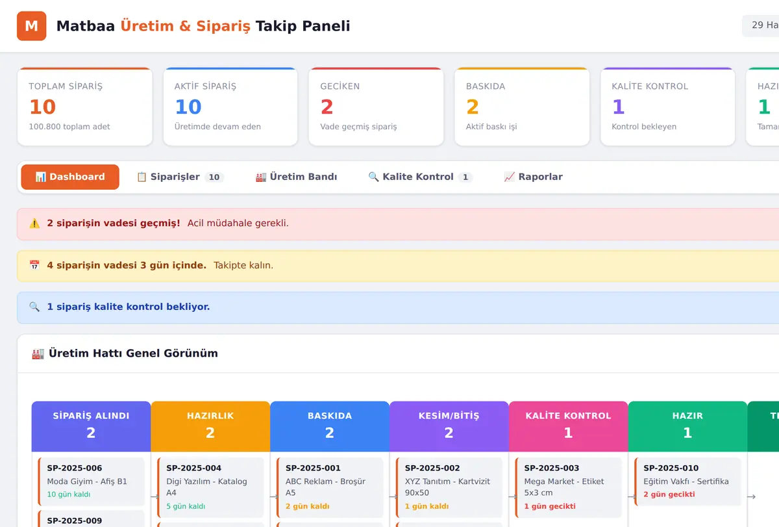Image resolution: width=779 pixels, height=527 pixels.
Task: Click the "4 siparişin vadesi 3 gün içinde." text
Action: coord(127,265)
